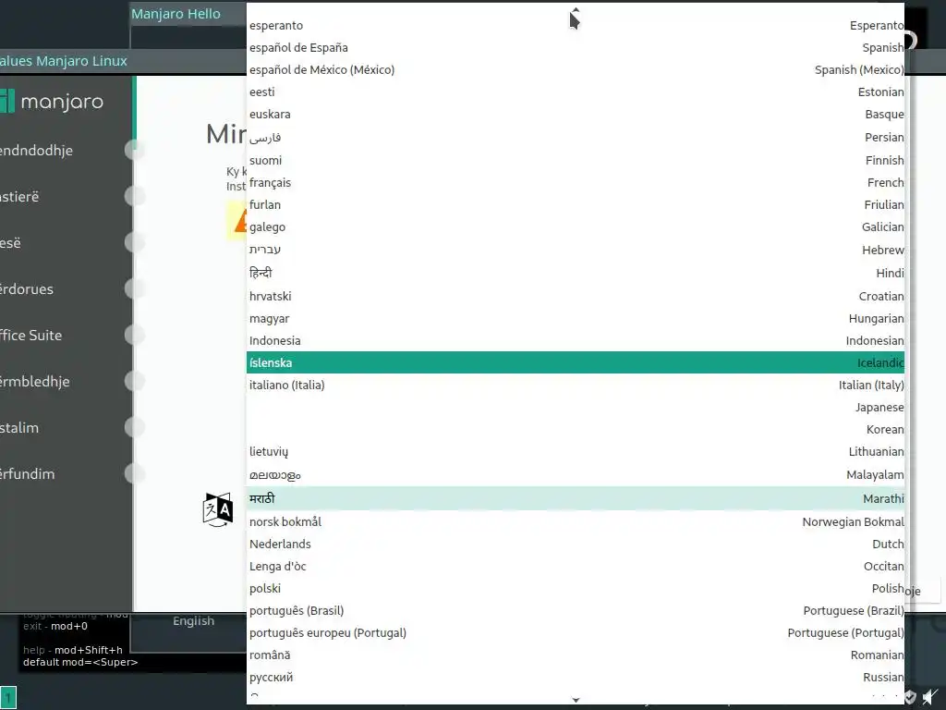Click English in the Manjaro Hello window

click(194, 621)
